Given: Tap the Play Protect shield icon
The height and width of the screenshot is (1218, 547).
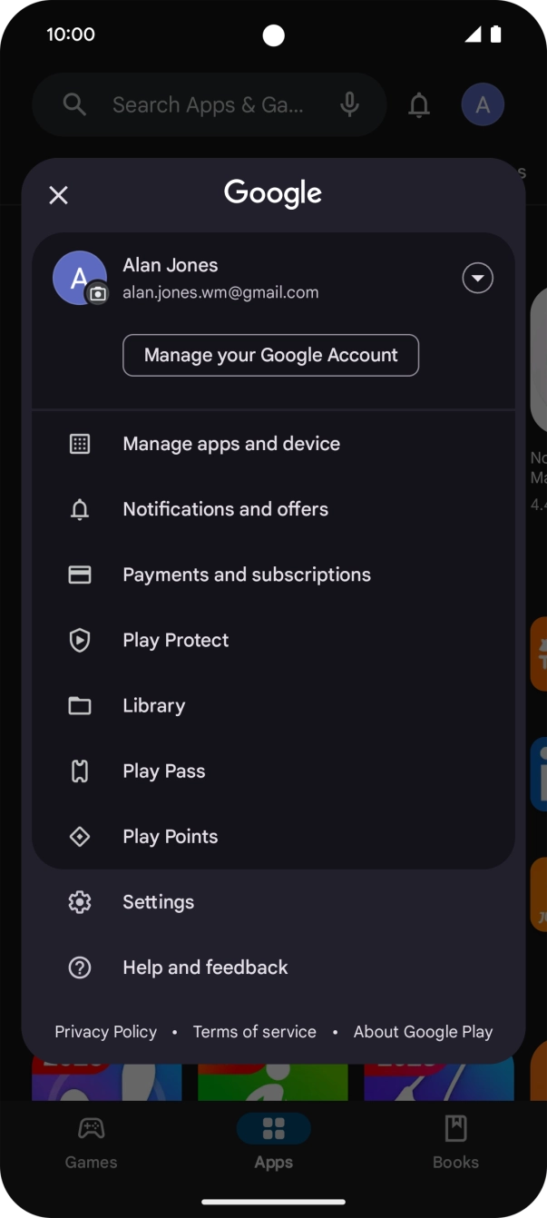Looking at the screenshot, I should click(80, 641).
